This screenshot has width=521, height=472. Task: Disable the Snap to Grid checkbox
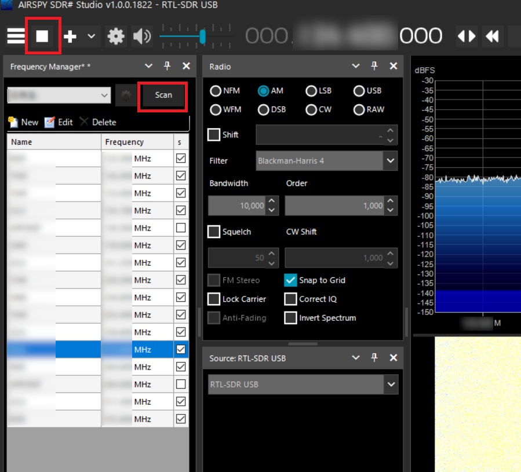click(x=290, y=280)
